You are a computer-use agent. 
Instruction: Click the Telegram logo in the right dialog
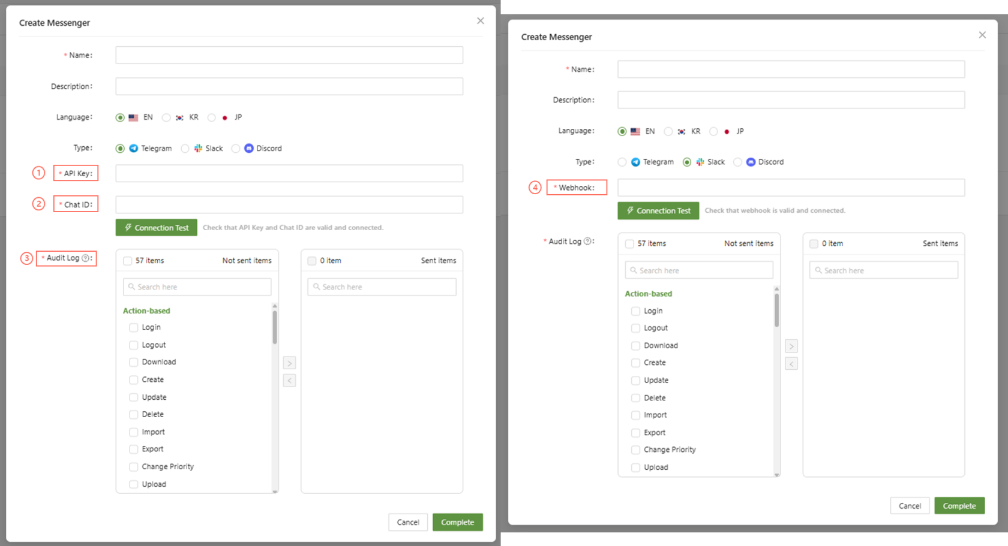tap(635, 162)
